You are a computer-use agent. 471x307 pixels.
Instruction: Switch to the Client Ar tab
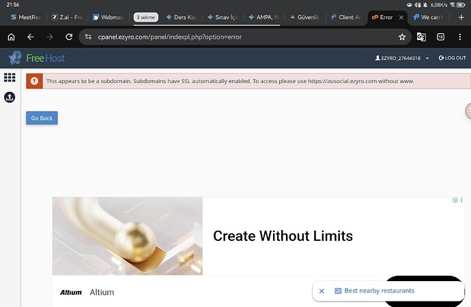(346, 18)
